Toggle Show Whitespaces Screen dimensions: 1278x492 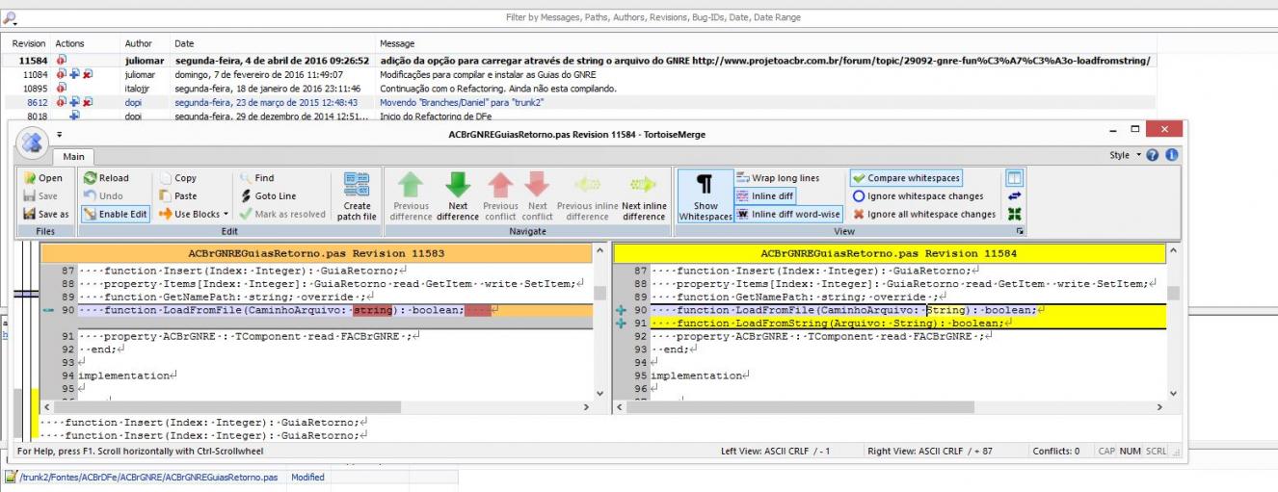pyautogui.click(x=706, y=196)
